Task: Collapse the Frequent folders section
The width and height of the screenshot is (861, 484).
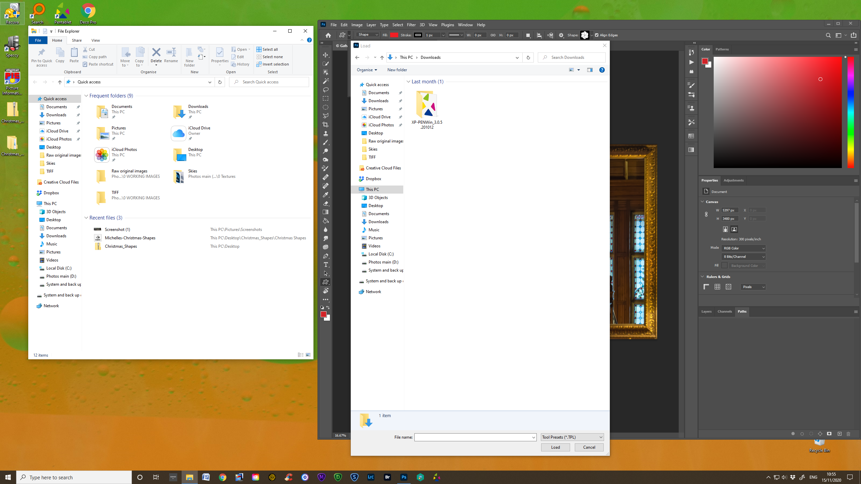Action: click(86, 95)
